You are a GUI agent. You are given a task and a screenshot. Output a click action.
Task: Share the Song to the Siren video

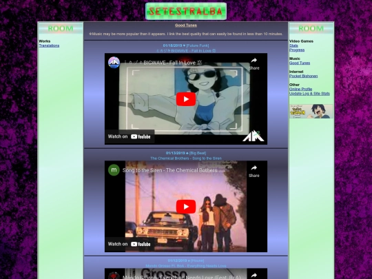[254, 171]
